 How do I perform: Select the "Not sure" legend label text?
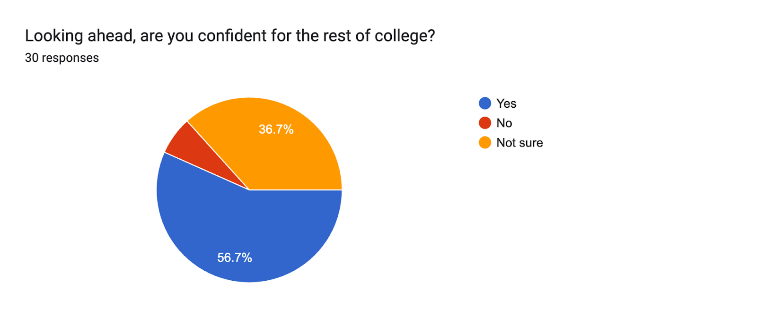coord(519,143)
